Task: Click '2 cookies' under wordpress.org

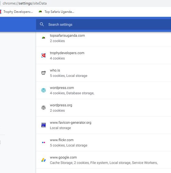Action: 57,111
